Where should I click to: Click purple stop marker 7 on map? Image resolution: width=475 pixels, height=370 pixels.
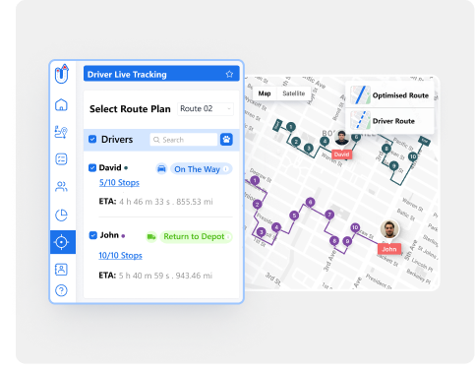329,215
